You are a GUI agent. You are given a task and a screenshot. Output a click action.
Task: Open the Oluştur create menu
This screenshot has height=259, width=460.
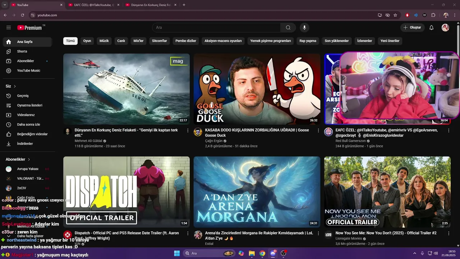pyautogui.click(x=413, y=28)
